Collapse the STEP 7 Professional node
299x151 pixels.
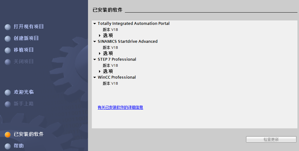point(95,59)
